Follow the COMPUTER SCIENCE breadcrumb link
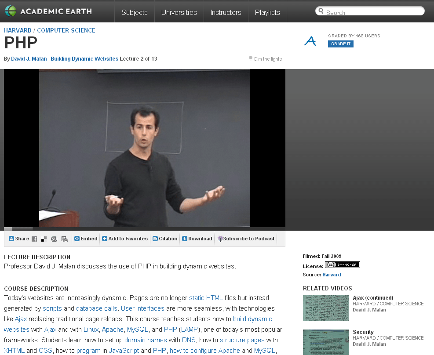The height and width of the screenshot is (355, 434). pos(66,30)
